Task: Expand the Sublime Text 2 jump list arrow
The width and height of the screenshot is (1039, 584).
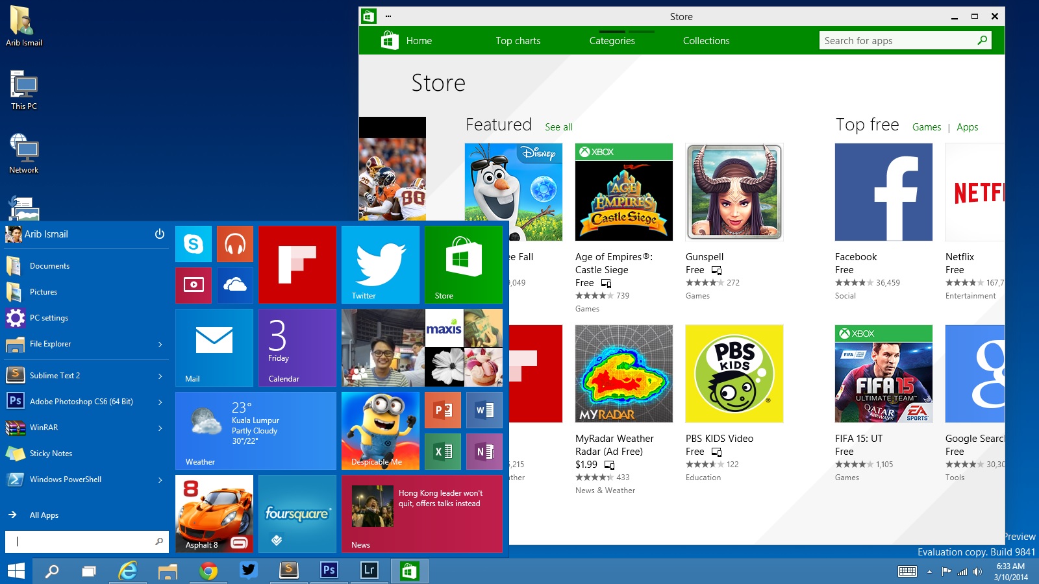Action: point(160,376)
